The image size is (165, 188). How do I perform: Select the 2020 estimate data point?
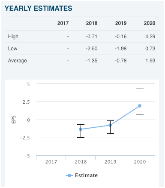[140, 106]
